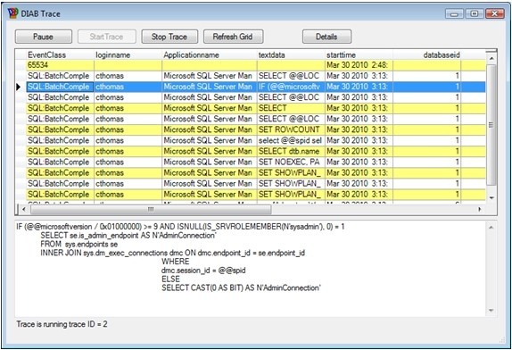Sort by the Applicationname column header
This screenshot has height=350, width=512.
pyautogui.click(x=210, y=54)
